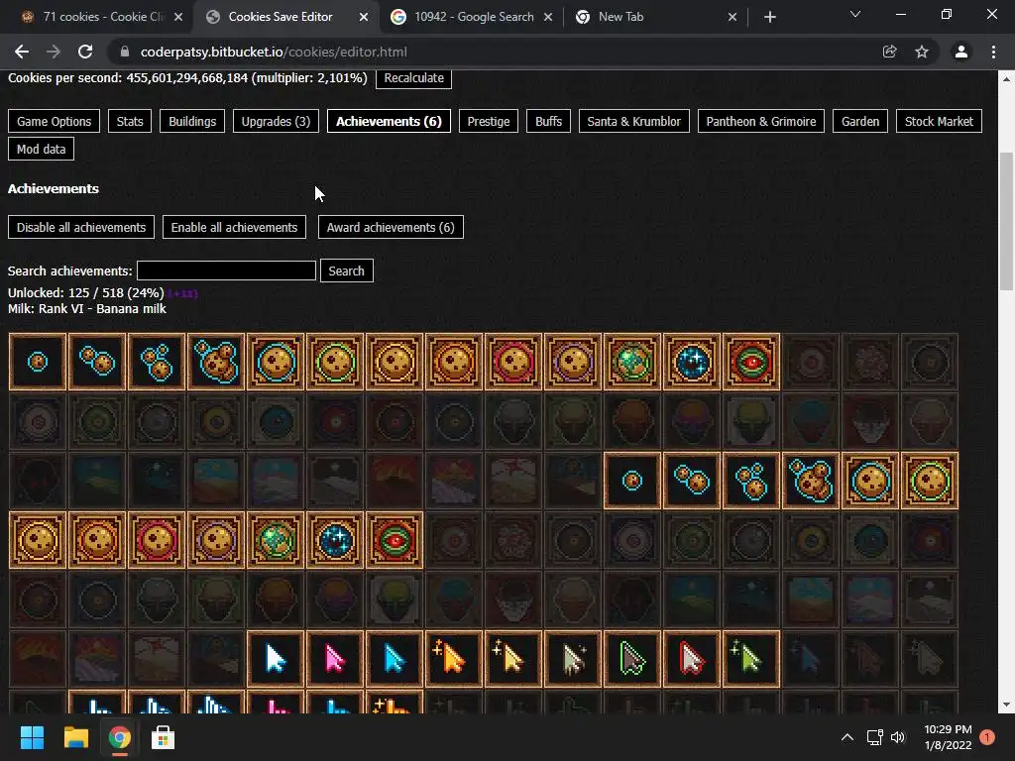Open the Garden tab
1015x761 pixels.
(860, 121)
